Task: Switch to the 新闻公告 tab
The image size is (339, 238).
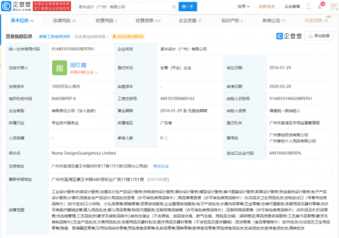Action: (274, 20)
